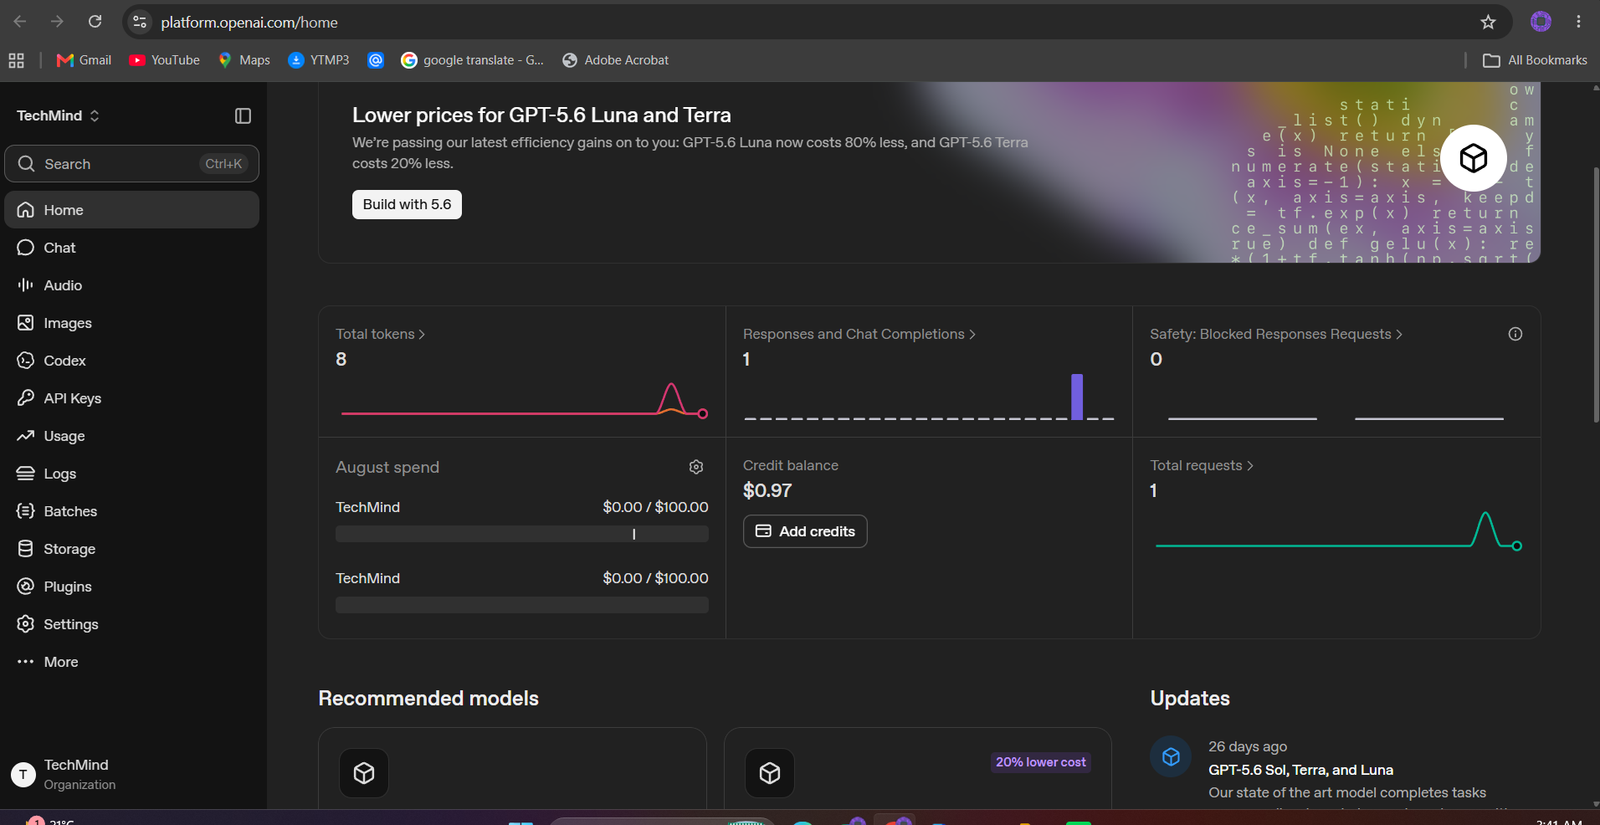This screenshot has width=1600, height=825.
Task: Open August spend settings gear
Action: tap(696, 467)
